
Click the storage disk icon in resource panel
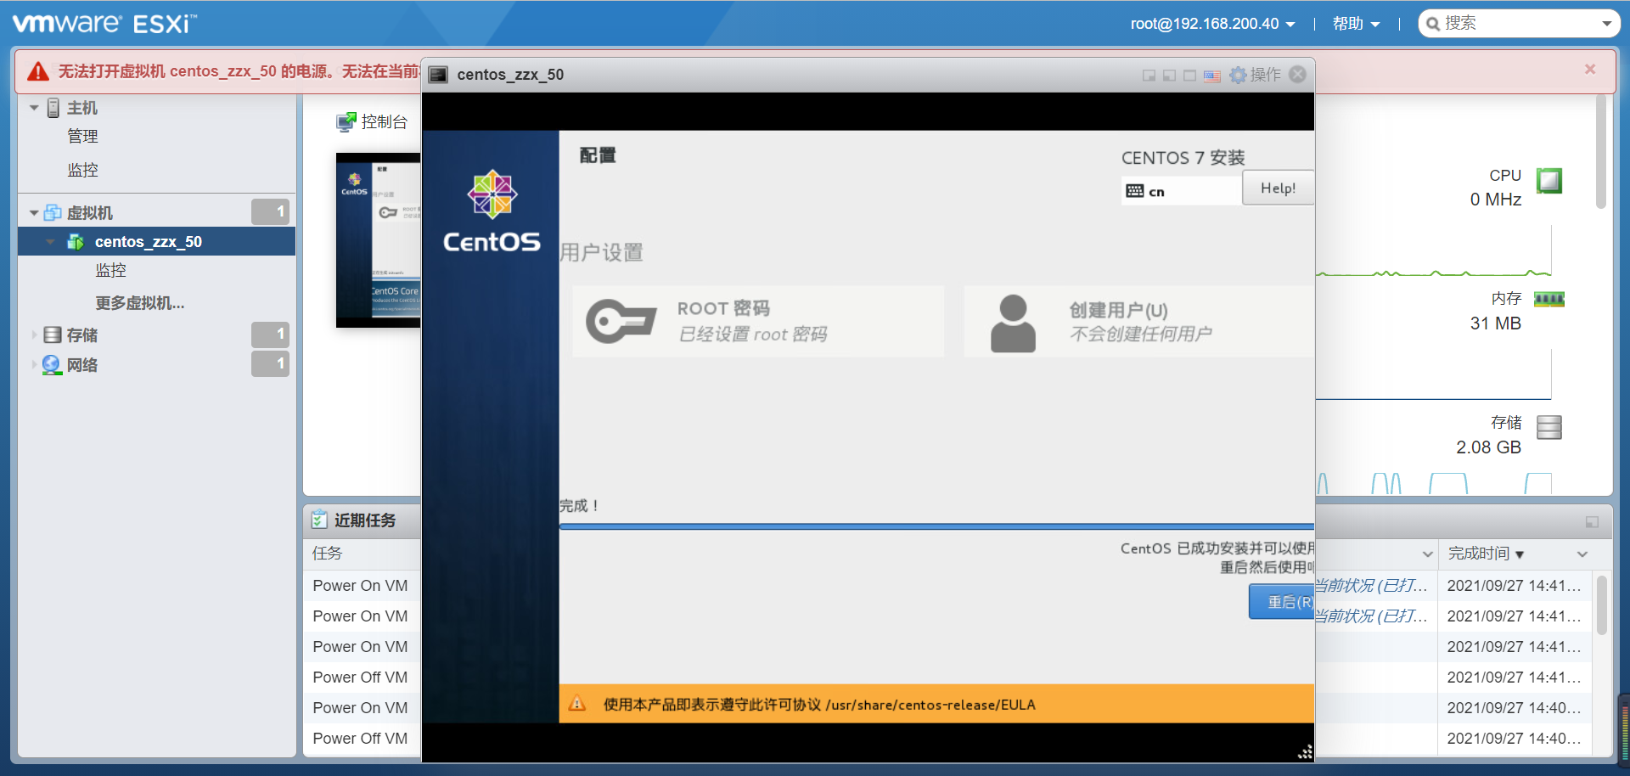coord(1549,427)
